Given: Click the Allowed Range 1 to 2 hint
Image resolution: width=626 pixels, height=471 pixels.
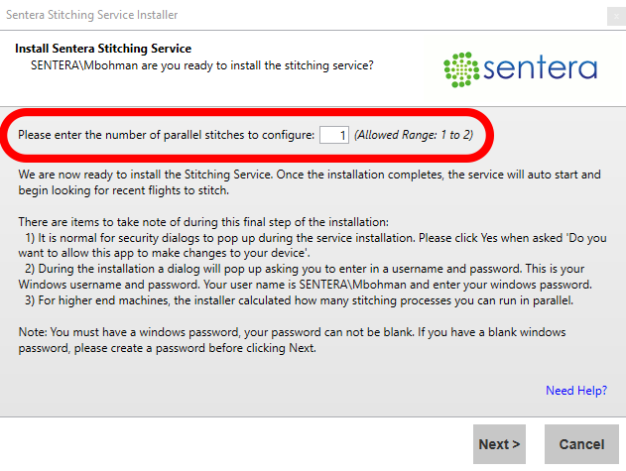Looking at the screenshot, I should point(413,135).
